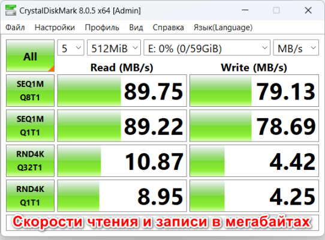This screenshot has width=325, height=240.
Task: Click the Write (MB/s) column header
Action: (x=254, y=68)
